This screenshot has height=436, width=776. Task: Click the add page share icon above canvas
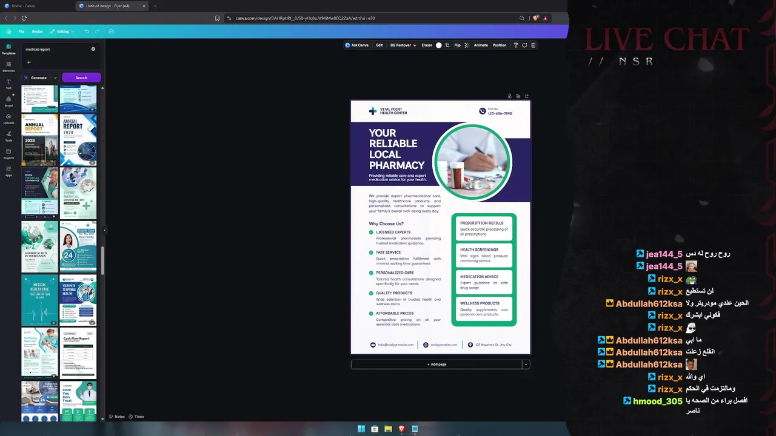526,96
